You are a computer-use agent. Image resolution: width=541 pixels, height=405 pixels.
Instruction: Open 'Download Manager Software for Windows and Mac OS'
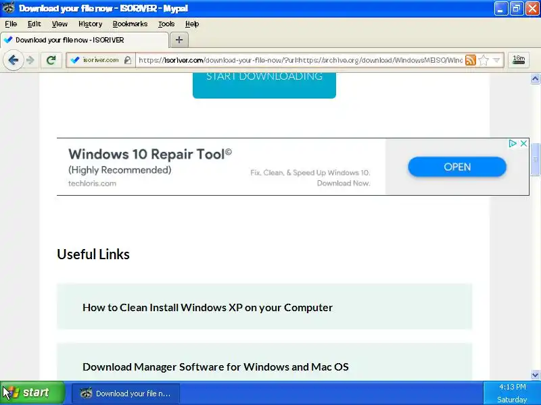click(x=216, y=367)
